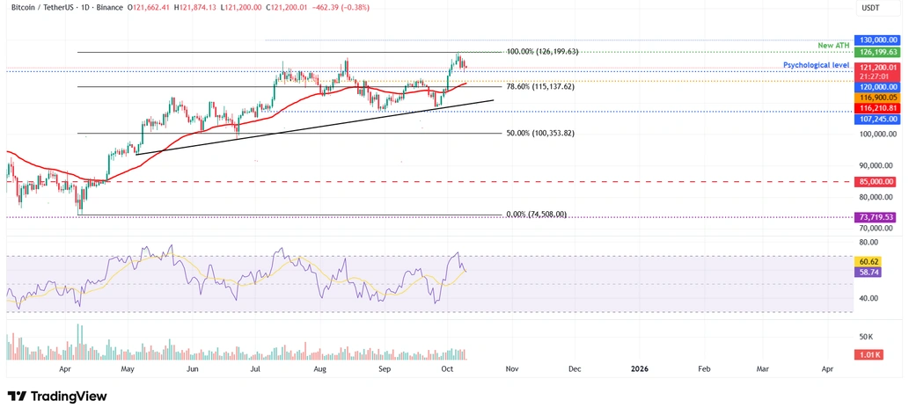Click the 2026 marker on time axis

coord(639,372)
